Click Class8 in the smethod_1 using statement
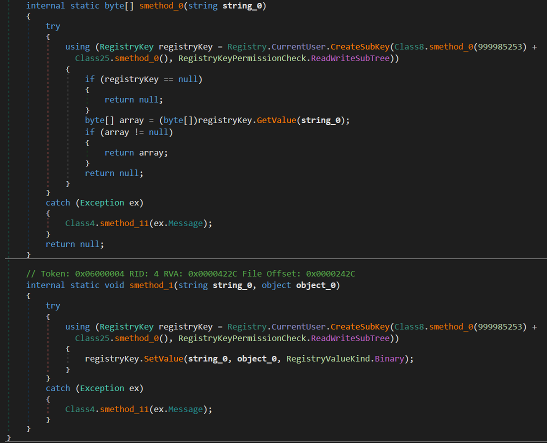 coord(409,327)
